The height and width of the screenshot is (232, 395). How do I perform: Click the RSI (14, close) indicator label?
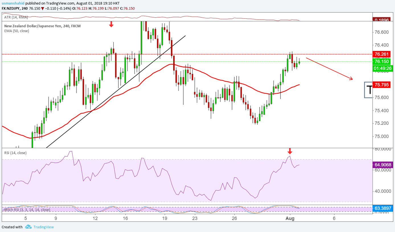[15, 153]
